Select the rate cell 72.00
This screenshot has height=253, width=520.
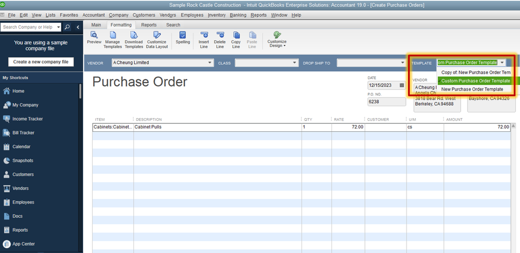point(348,127)
